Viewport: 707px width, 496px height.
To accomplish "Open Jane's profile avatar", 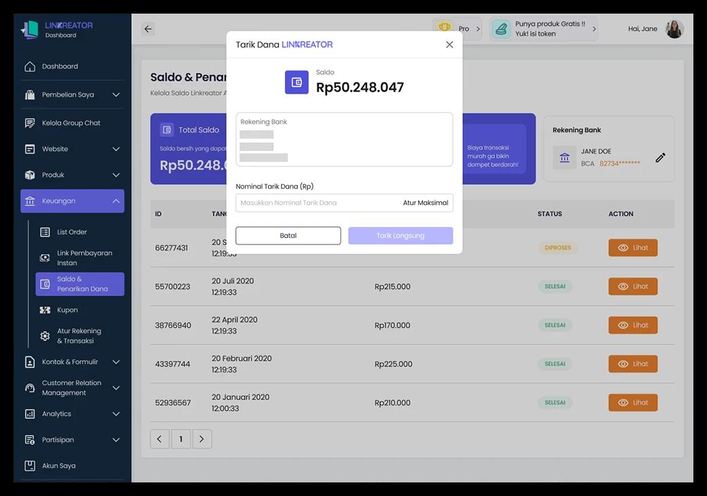I will (674, 29).
